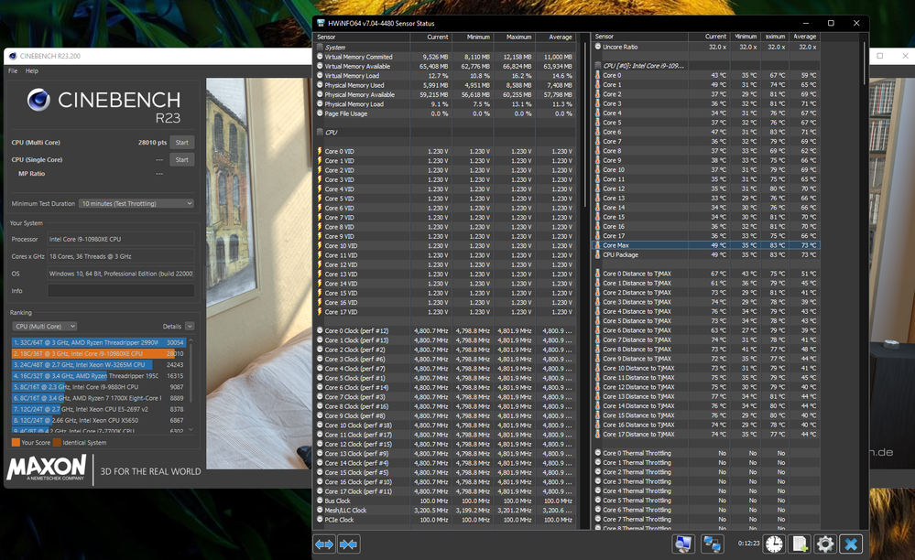Click the thermometer icon of CPU Package
This screenshot has height=560, width=915.
(x=597, y=254)
